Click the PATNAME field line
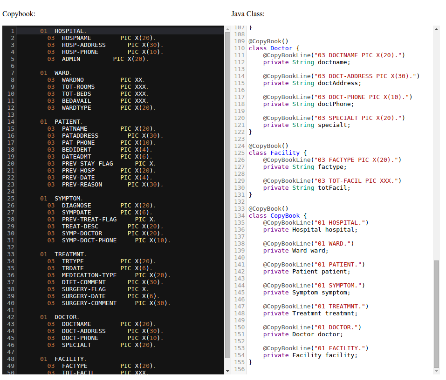The image size is (446, 380). click(x=102, y=129)
